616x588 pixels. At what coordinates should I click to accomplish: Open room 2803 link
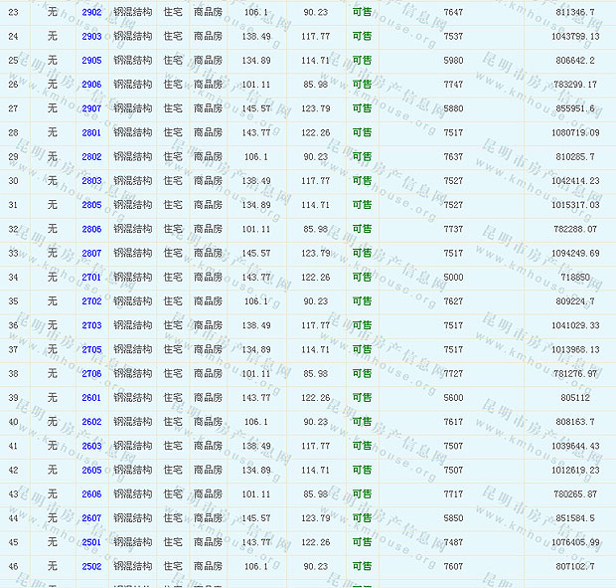(x=91, y=181)
